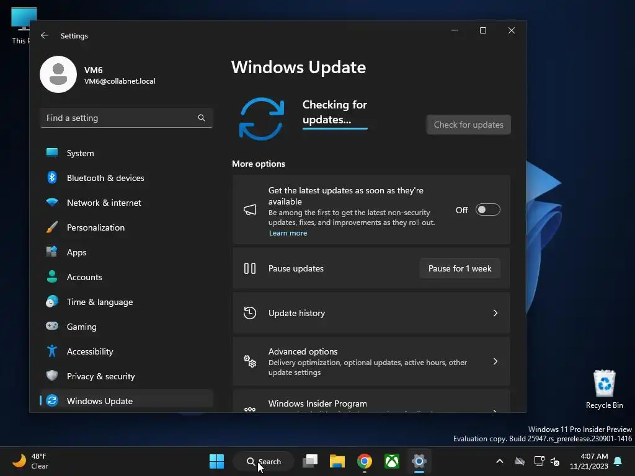Open the Recycle Bin desktop icon
This screenshot has width=635, height=476.
point(604,389)
